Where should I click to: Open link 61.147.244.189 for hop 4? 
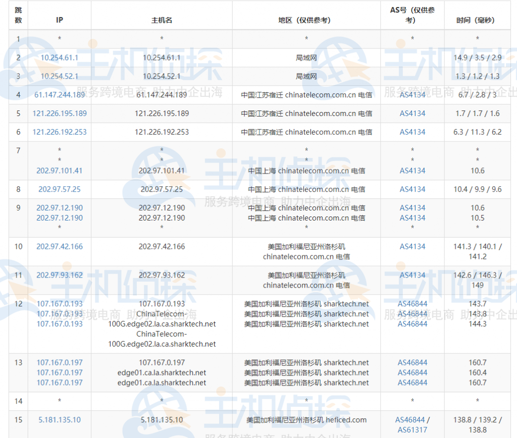[59, 95]
